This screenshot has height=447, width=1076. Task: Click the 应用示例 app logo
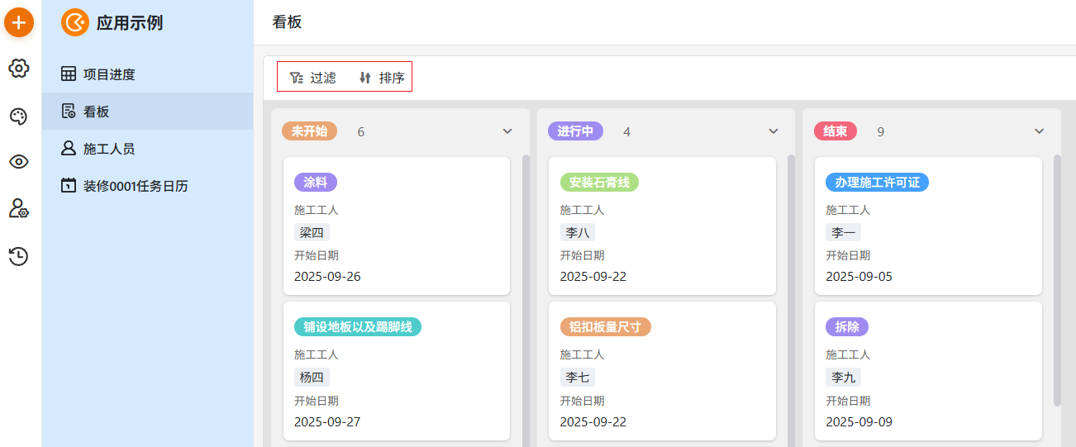pos(75,22)
